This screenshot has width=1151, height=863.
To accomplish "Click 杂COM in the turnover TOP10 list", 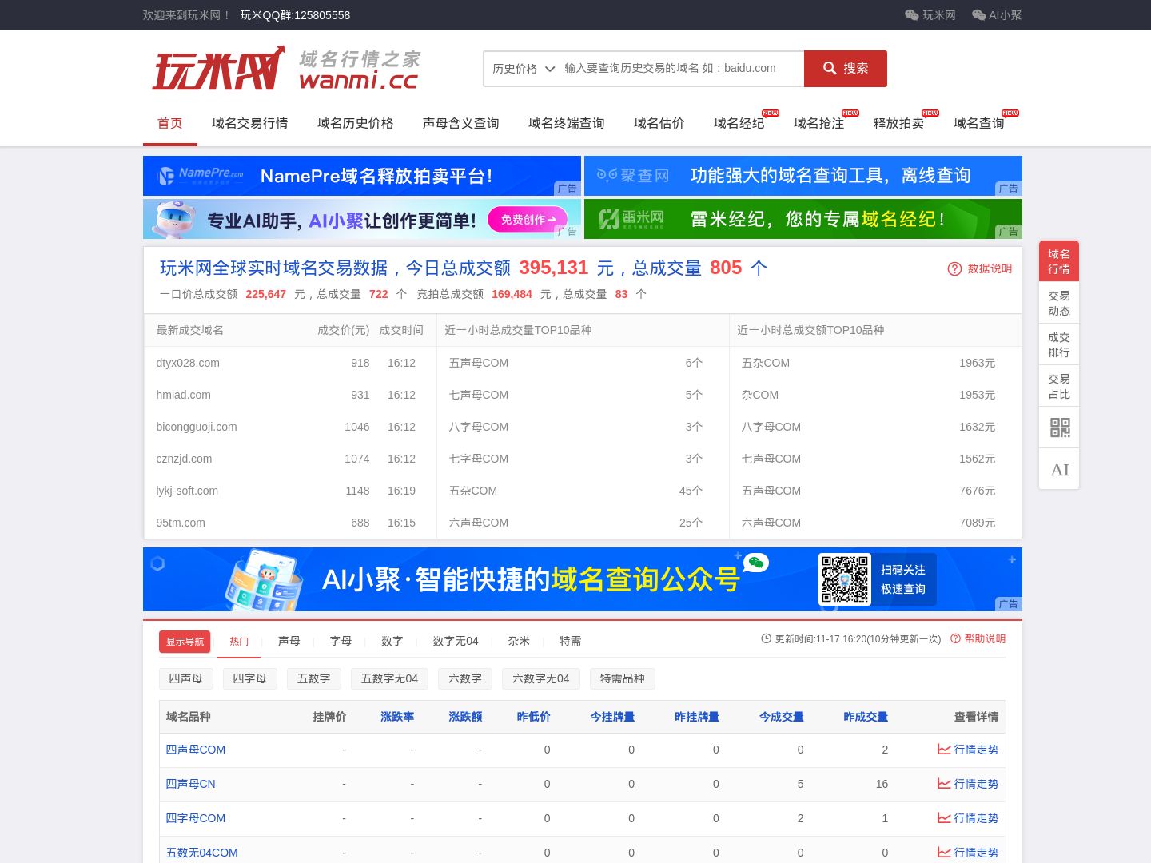I will (x=760, y=395).
